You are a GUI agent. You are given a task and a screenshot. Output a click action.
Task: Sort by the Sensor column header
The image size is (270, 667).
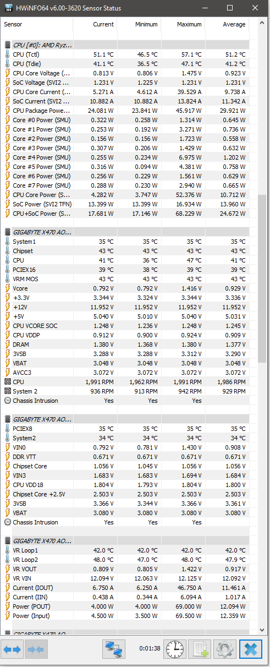coord(37,25)
